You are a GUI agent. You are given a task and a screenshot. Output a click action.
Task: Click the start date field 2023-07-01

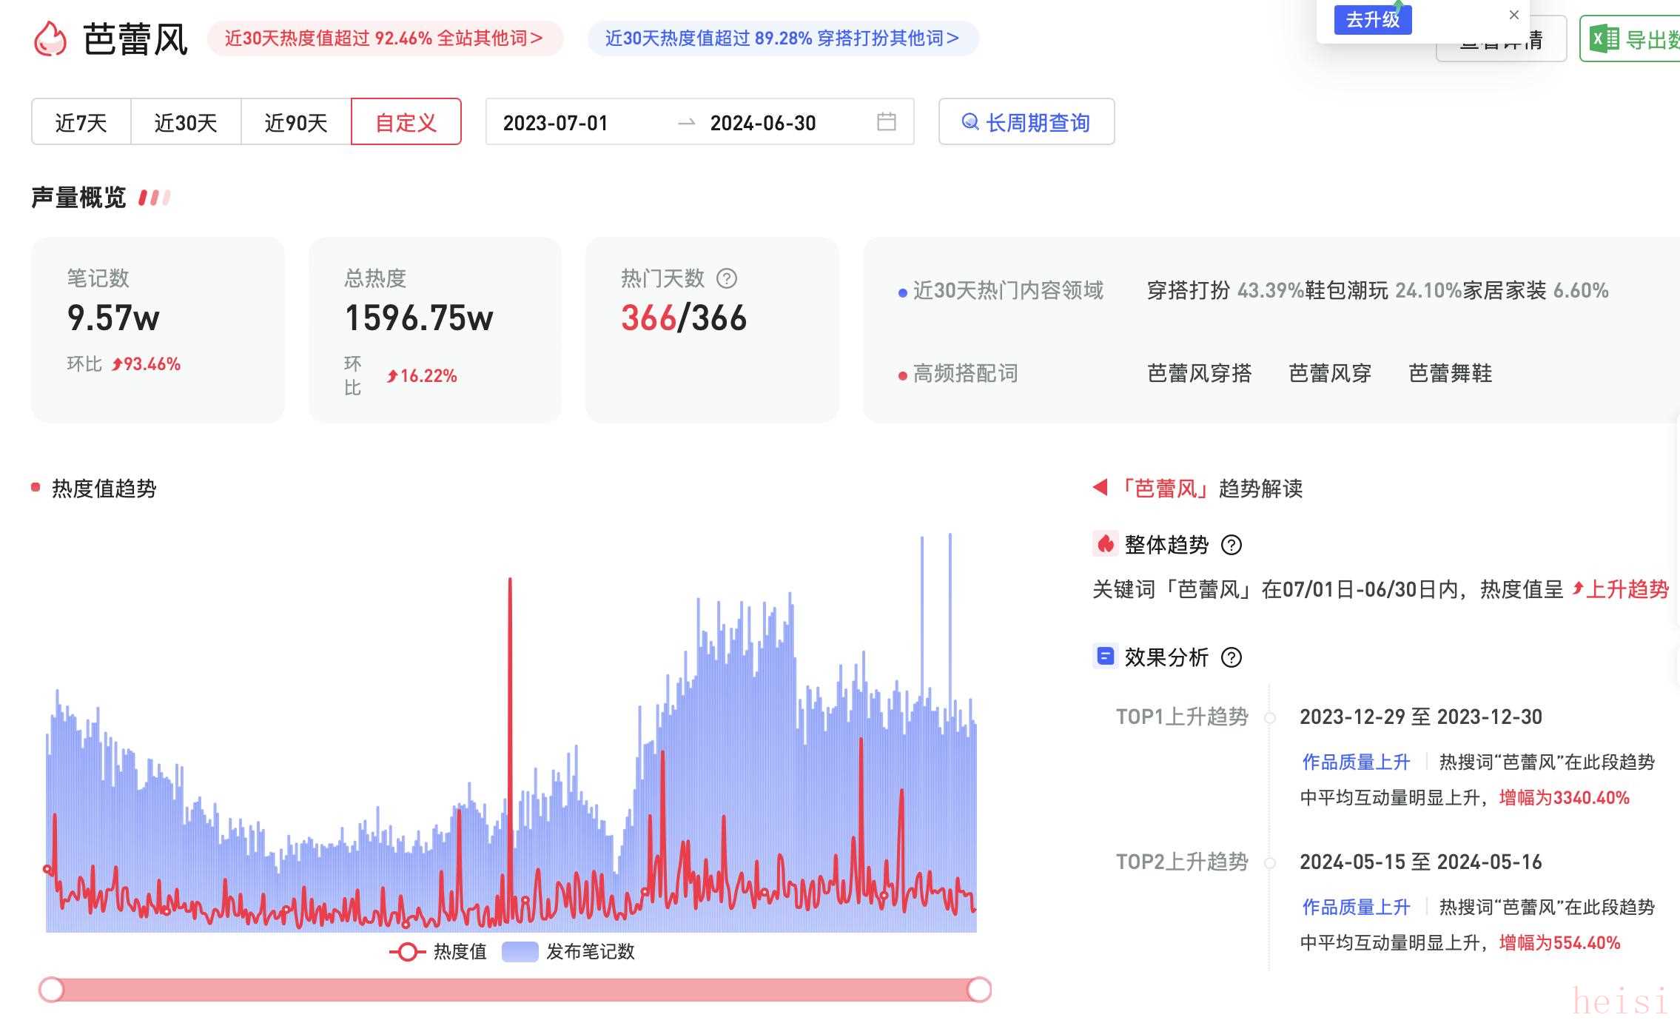(556, 123)
